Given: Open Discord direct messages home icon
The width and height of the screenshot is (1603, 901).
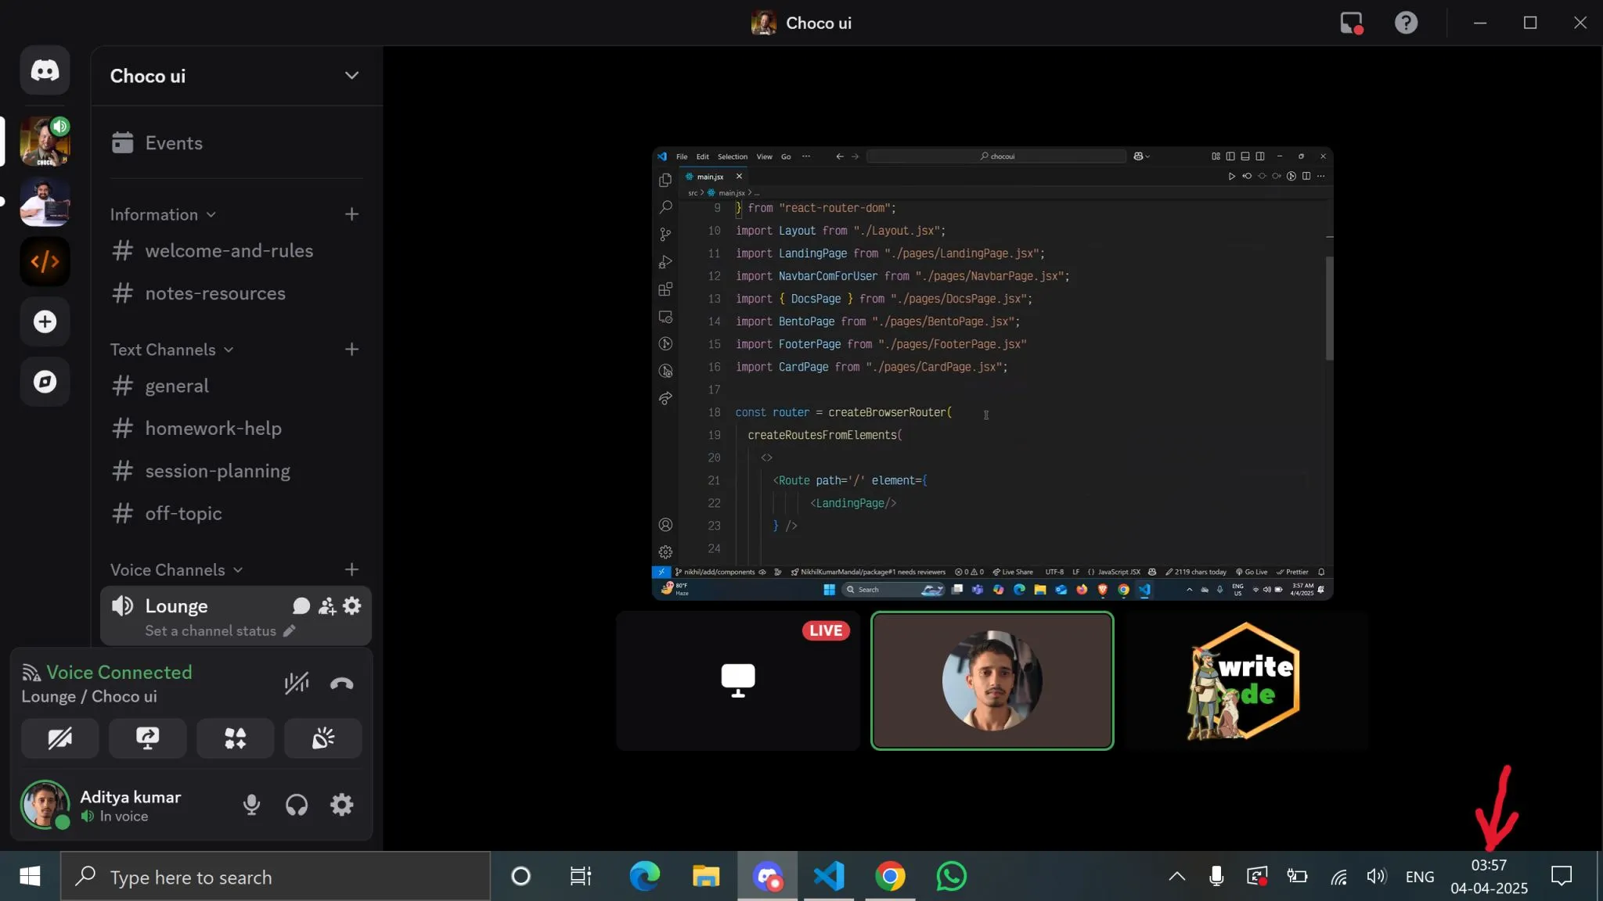Looking at the screenshot, I should (x=45, y=70).
